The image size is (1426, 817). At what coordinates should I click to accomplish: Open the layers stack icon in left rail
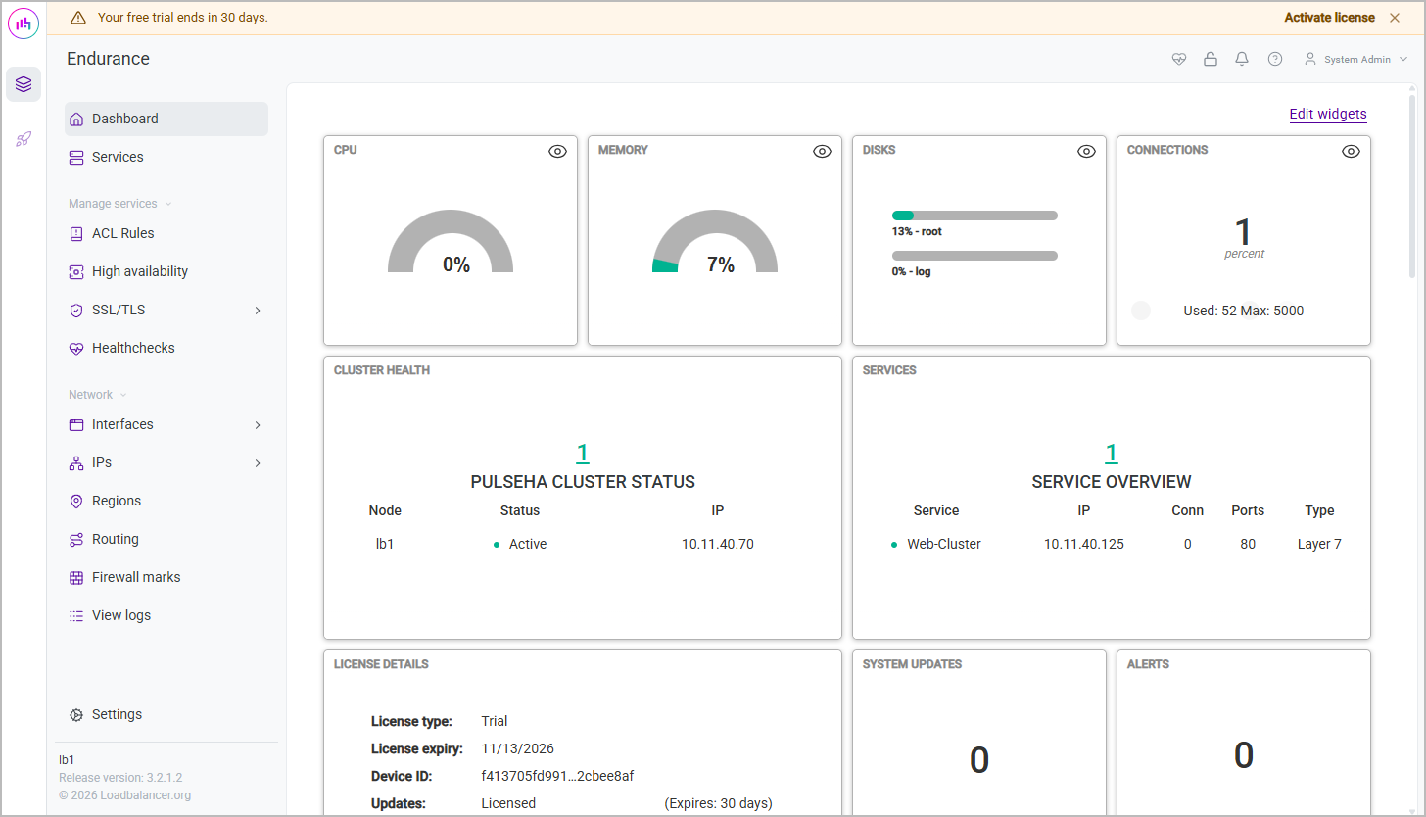pyautogui.click(x=24, y=84)
